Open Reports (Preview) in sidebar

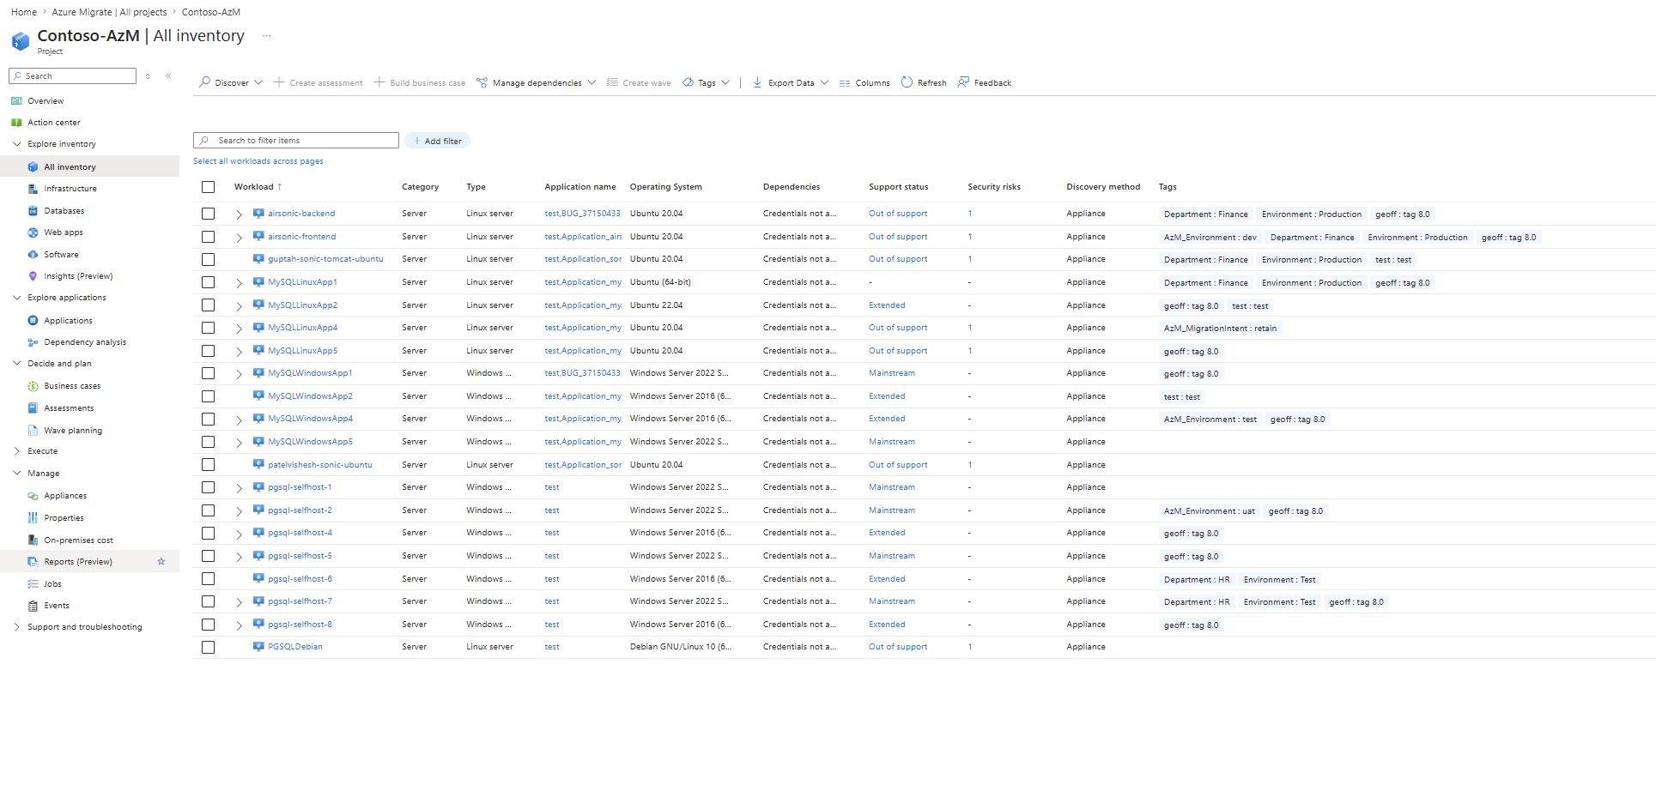(x=78, y=562)
